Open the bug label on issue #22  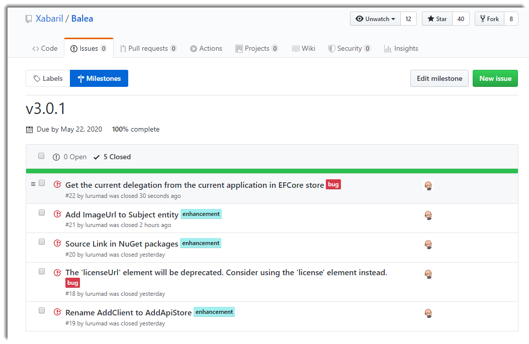[x=333, y=185]
